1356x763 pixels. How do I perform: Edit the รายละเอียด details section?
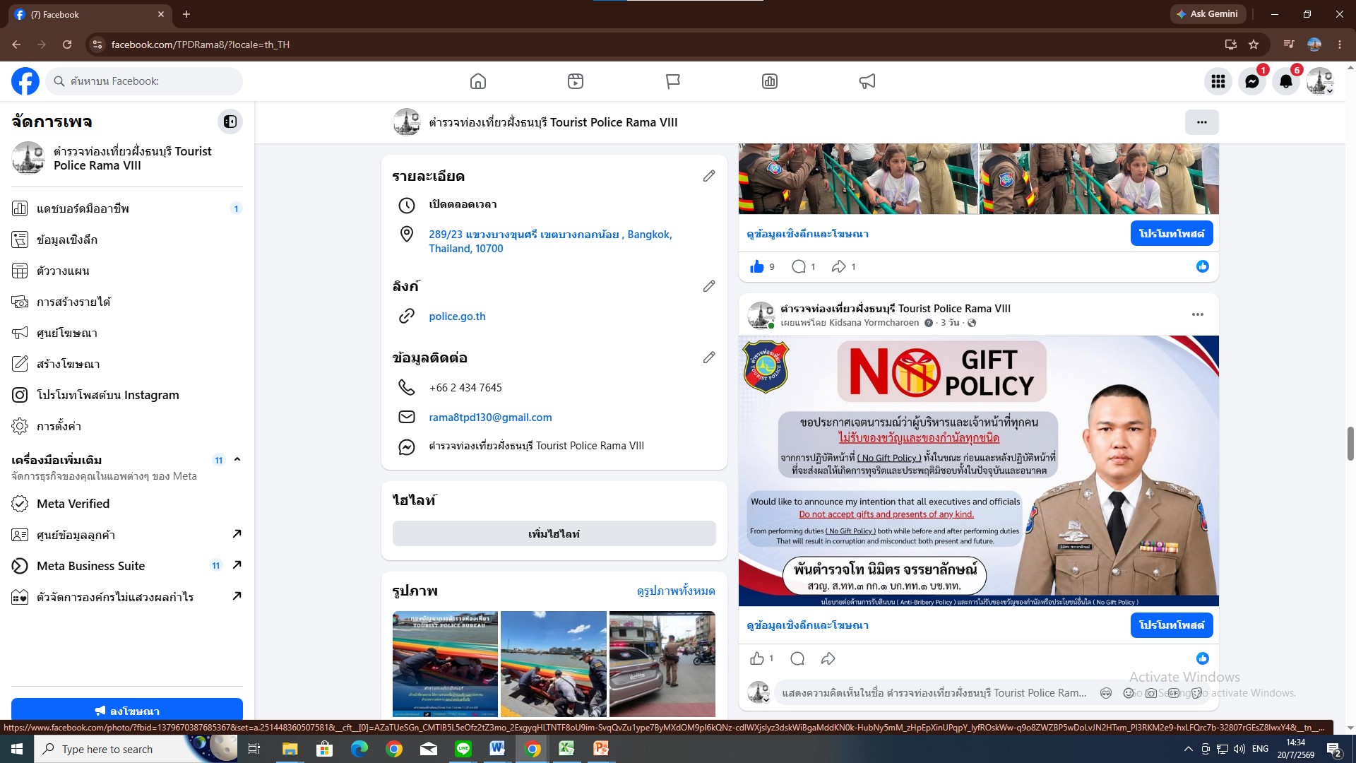709,176
